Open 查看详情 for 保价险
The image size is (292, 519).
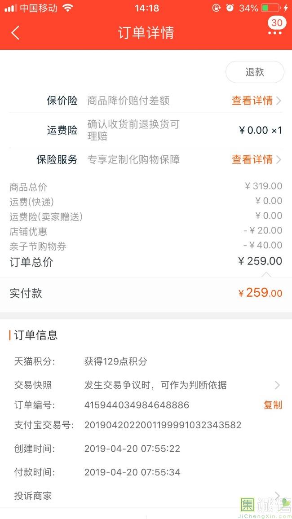tap(252, 101)
